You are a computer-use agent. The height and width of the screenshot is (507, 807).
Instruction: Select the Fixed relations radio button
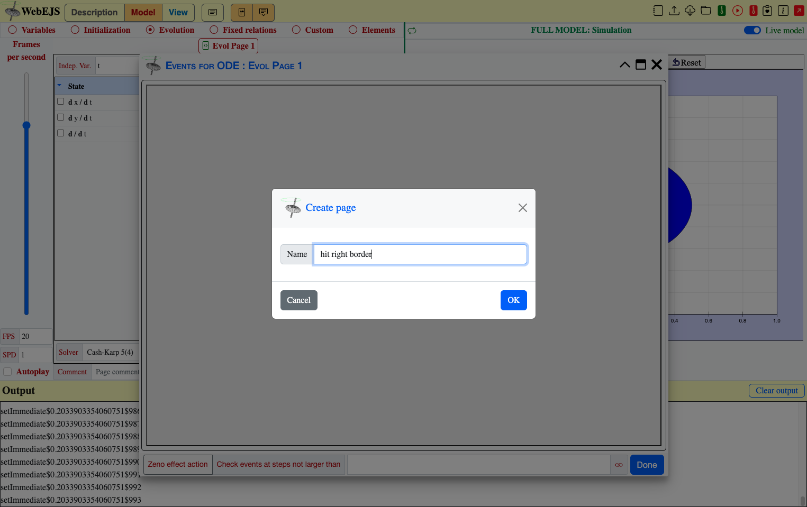pos(214,30)
